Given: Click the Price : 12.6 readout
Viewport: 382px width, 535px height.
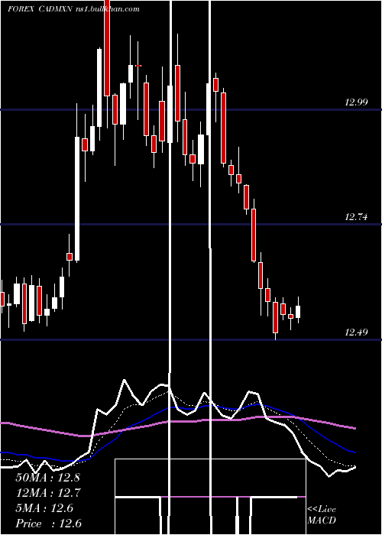Looking at the screenshot, I should pos(48,524).
